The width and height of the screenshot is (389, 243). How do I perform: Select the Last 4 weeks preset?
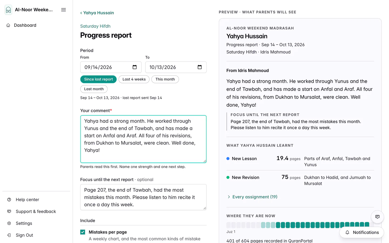tap(134, 79)
